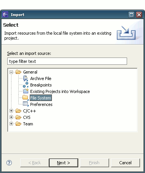The image size is (145, 173).
Task: Select the Preferences entry
Action: click(x=41, y=104)
